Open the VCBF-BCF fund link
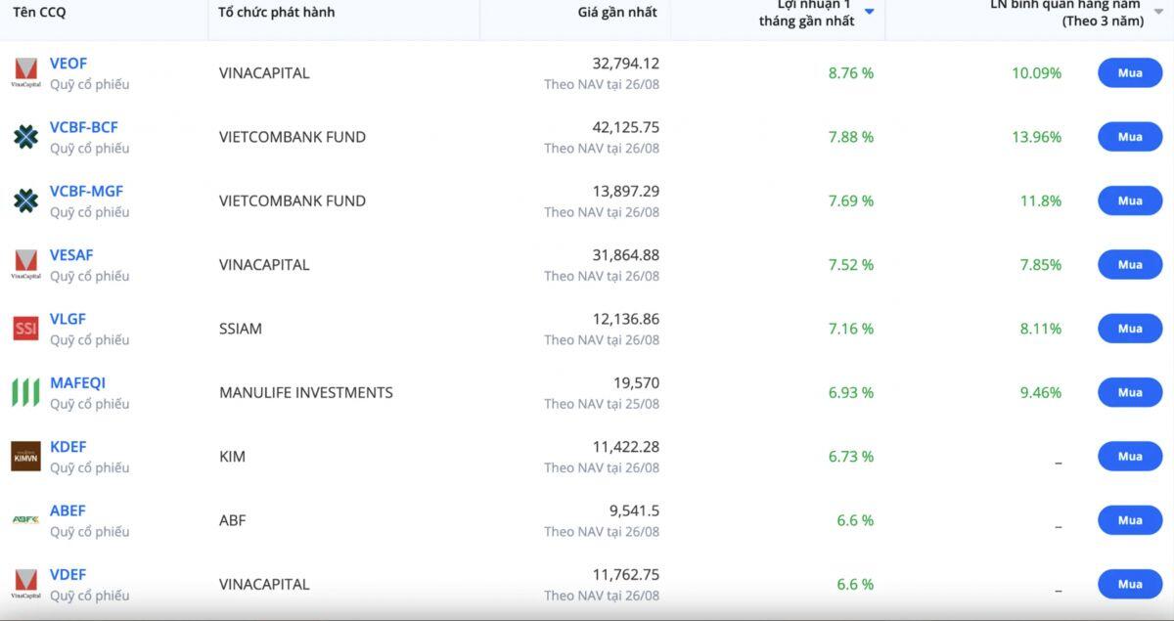Viewport: 1174px width, 621px height. pos(84,127)
